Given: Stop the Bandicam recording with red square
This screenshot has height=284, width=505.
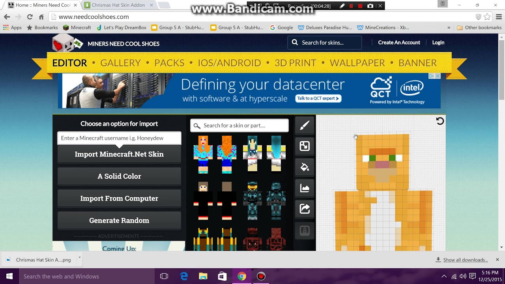Looking at the screenshot, I should [360, 6].
